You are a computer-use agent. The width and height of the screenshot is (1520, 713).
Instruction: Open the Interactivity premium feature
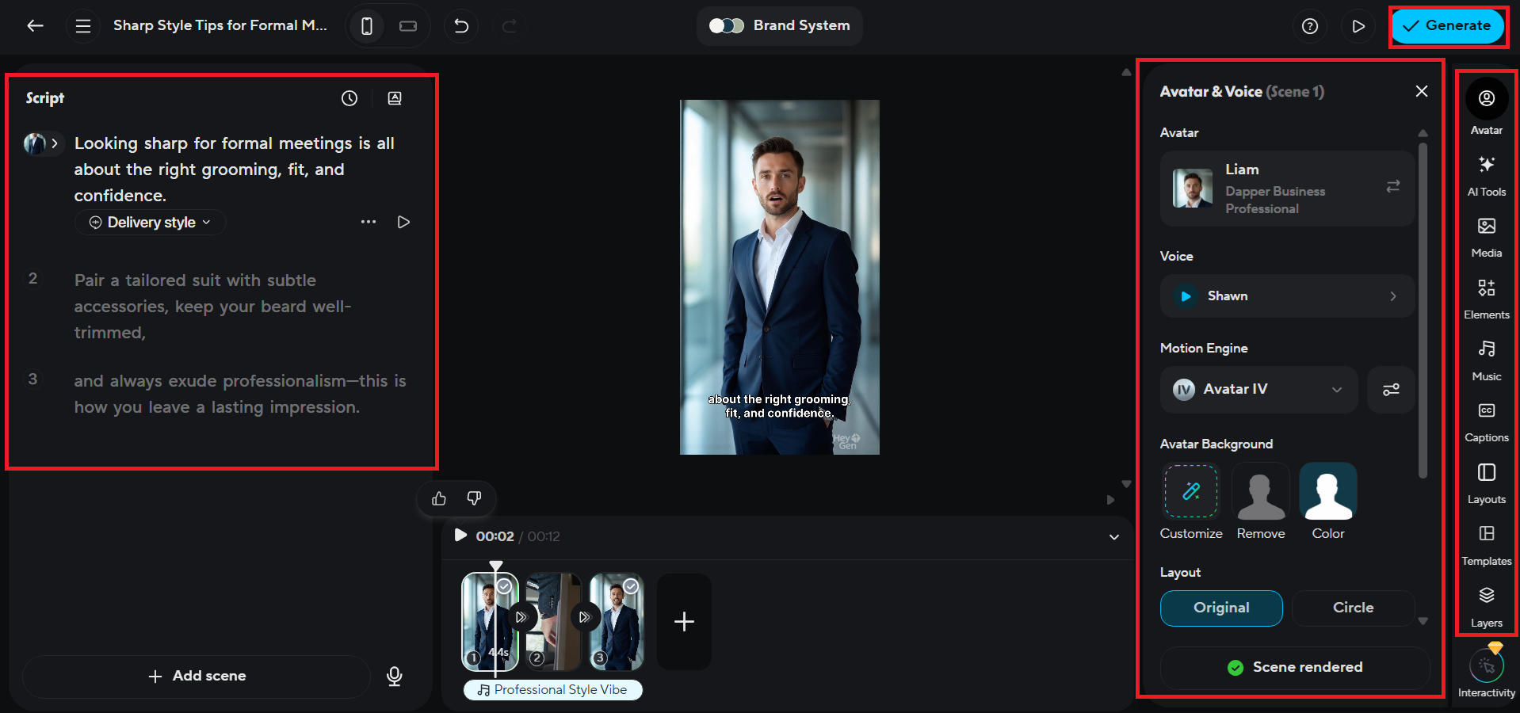(x=1487, y=672)
